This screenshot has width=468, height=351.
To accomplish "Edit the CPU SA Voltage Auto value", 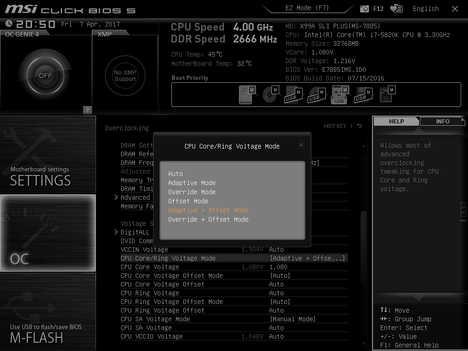I will point(277,328).
